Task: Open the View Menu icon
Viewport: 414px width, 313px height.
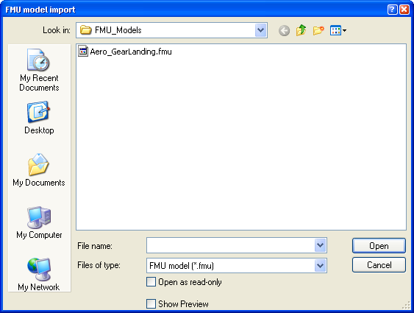Action: pyautogui.click(x=338, y=30)
